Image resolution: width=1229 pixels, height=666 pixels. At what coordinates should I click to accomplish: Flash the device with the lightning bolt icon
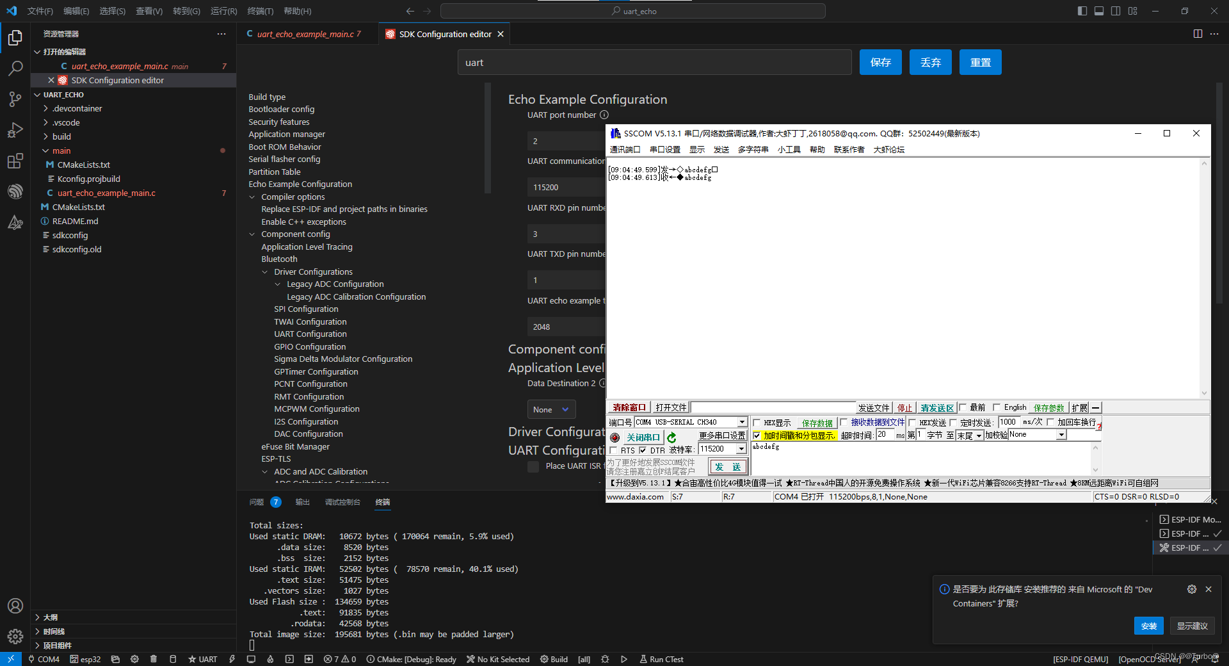pos(232,659)
